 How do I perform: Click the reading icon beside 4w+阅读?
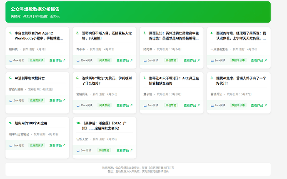(11, 61)
